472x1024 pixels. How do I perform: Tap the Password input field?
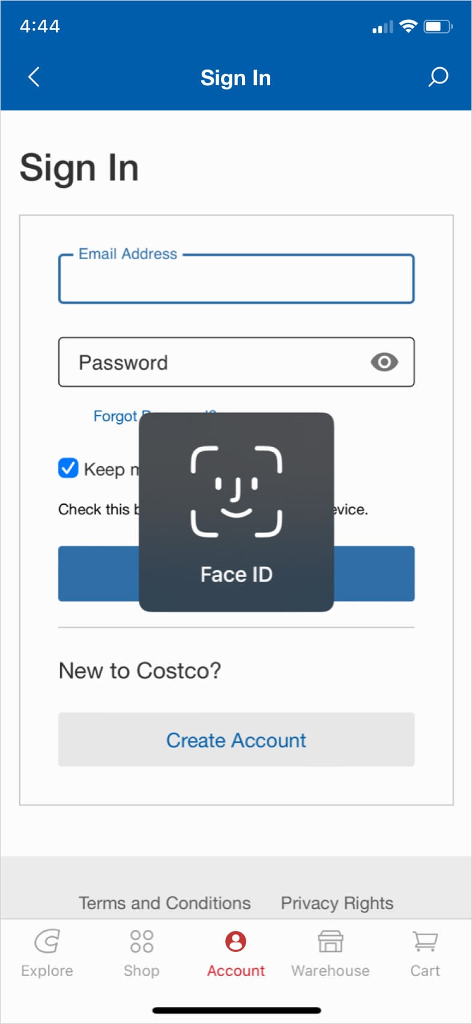[x=237, y=362]
